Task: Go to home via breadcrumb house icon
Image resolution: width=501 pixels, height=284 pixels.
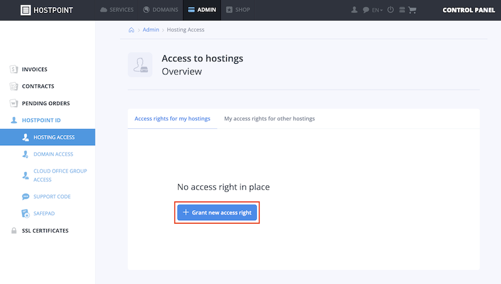Action: coord(132,29)
